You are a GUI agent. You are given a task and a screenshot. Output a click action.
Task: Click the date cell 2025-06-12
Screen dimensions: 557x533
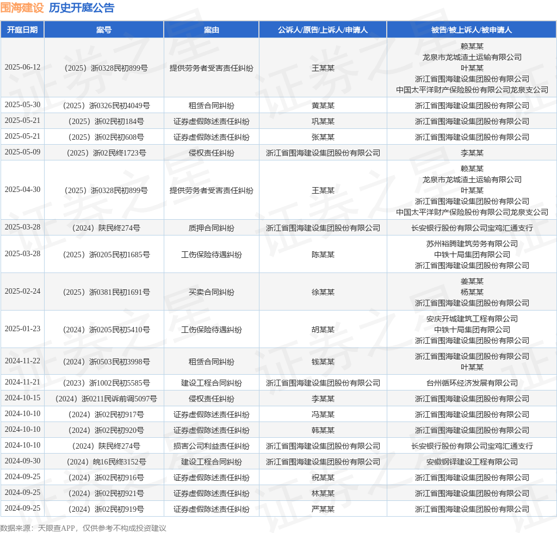(22, 67)
